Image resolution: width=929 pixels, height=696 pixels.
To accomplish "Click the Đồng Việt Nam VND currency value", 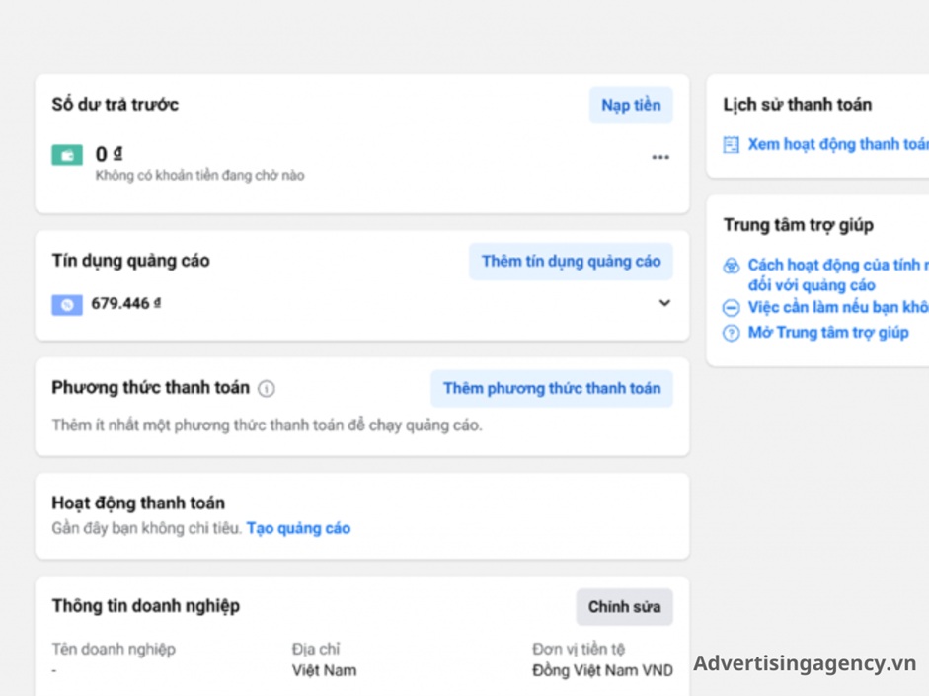I will click(602, 670).
